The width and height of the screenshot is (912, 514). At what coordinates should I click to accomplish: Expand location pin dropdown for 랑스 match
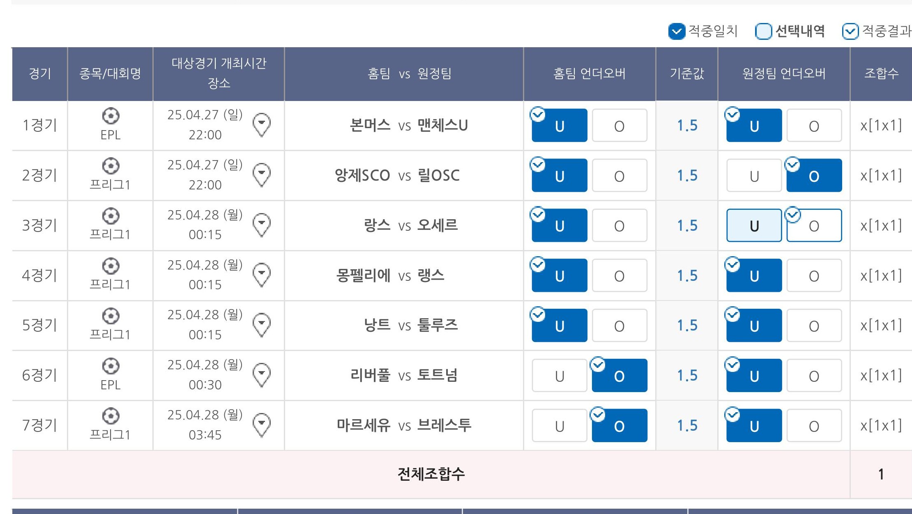(262, 225)
